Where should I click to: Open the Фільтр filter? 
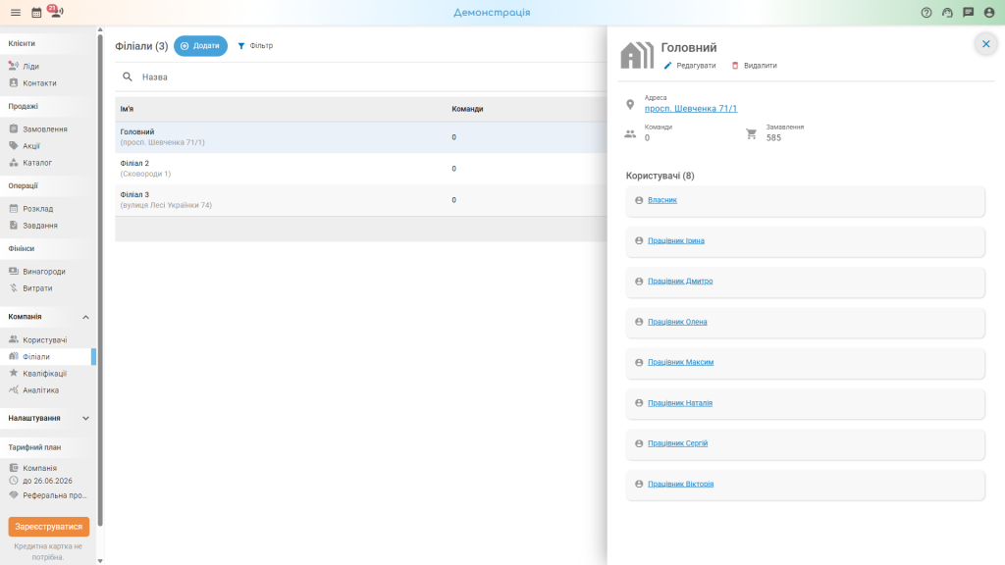255,45
